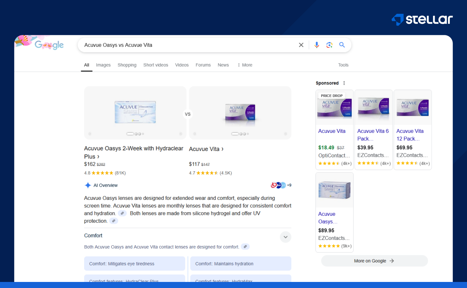
Task: Click the 4.7 star rating (4.5K)
Action: point(210,173)
